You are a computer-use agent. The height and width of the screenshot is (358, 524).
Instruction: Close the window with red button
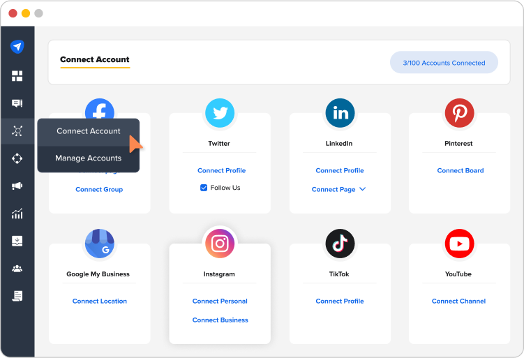(13, 13)
